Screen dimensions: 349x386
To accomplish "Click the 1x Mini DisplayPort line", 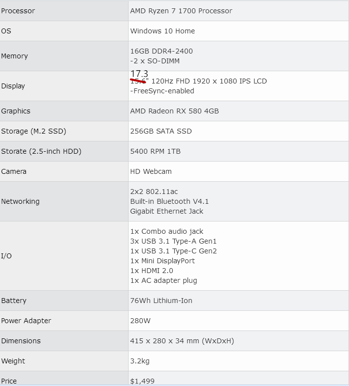I will (x=162, y=261).
